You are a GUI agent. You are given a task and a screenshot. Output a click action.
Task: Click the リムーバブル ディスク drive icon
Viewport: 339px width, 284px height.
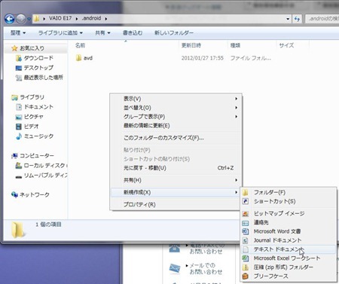[x=19, y=176]
